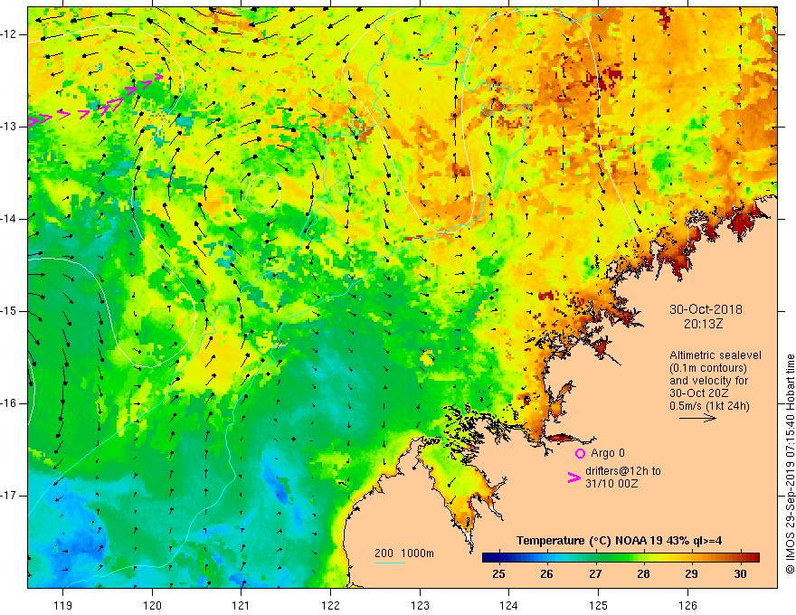
Task: Click the longitude axis label '119'
Action: 63,605
